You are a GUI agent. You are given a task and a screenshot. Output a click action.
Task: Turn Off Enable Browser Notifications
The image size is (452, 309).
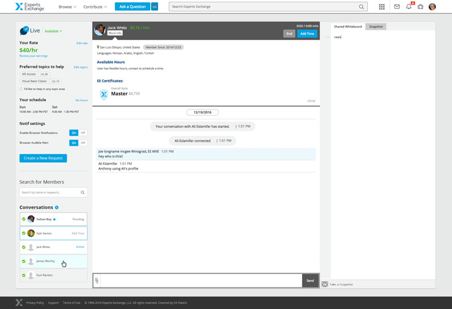coord(83,133)
